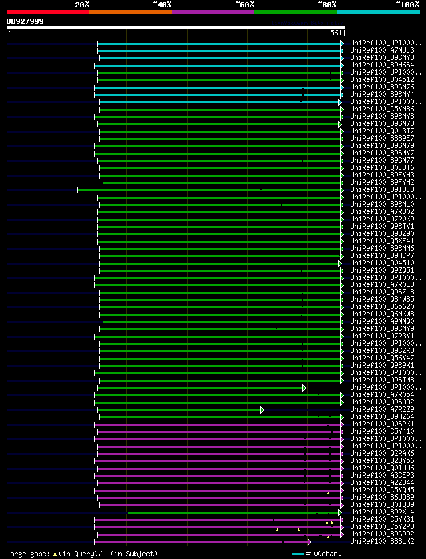Click the purple ~60% legend segment
Image resolution: width=426 pixels, height=559 pixels.
pyautogui.click(x=213, y=12)
